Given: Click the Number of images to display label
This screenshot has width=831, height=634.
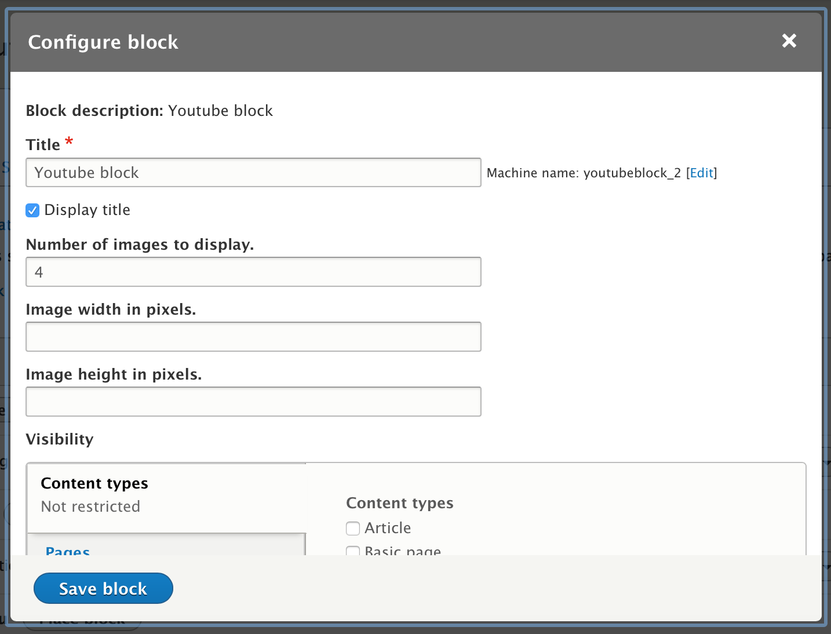Looking at the screenshot, I should click(140, 245).
